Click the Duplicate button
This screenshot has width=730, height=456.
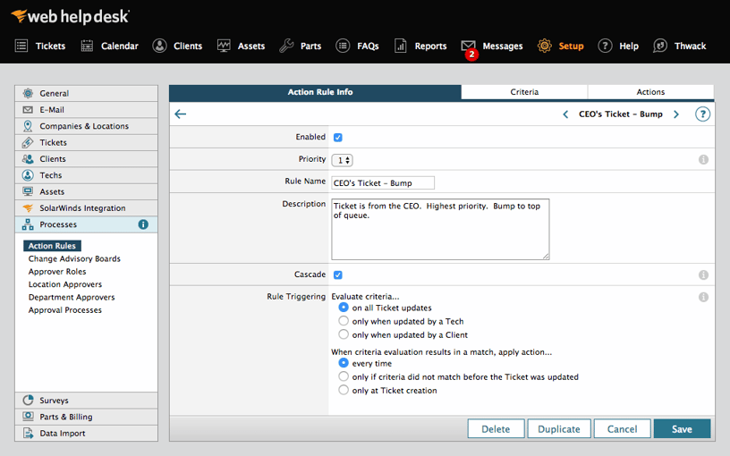point(559,428)
